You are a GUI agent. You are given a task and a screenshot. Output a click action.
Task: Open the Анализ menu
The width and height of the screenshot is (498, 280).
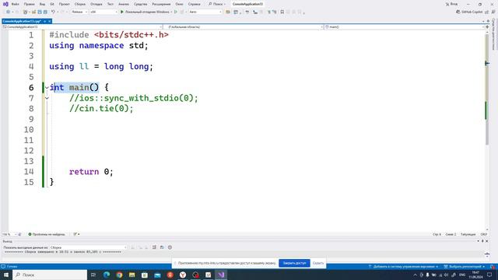pyautogui.click(x=124, y=4)
